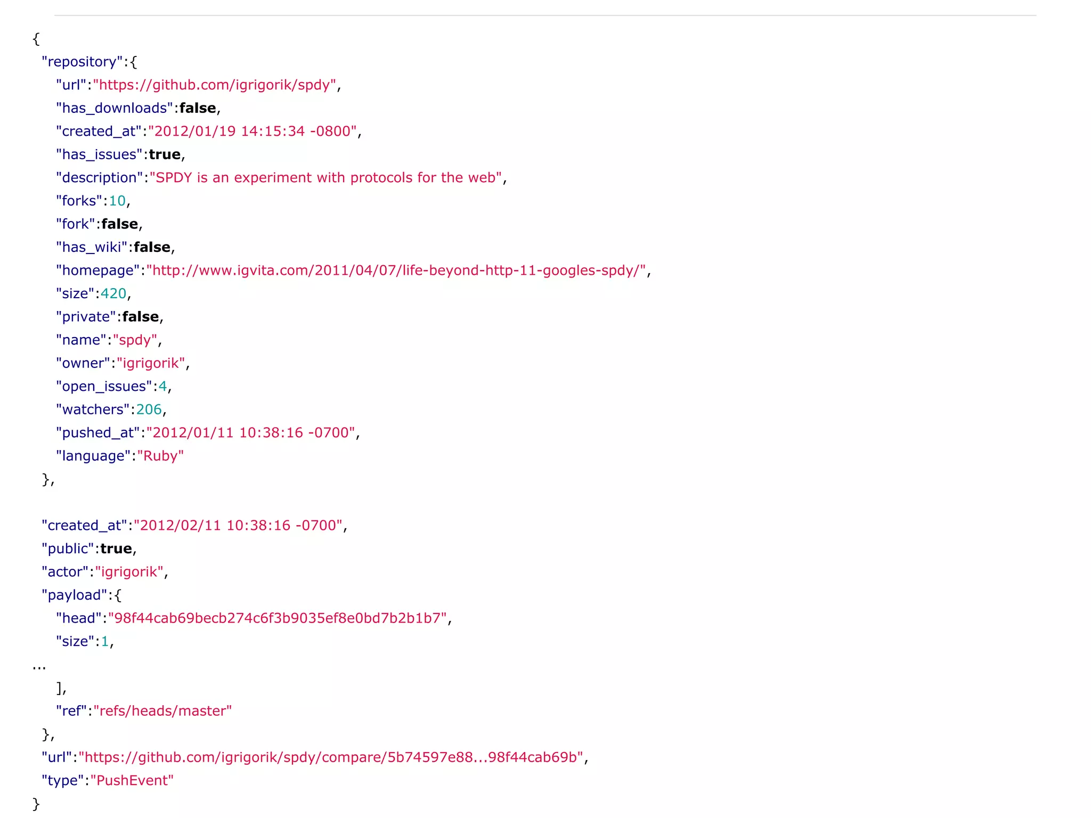Click the "watchers" key label
The height and width of the screenshot is (818, 1091).
click(93, 410)
